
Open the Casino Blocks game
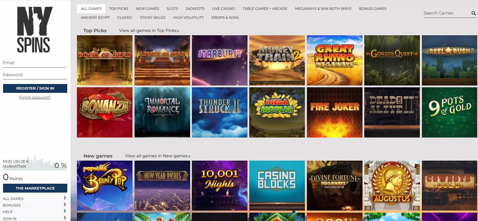click(x=277, y=185)
